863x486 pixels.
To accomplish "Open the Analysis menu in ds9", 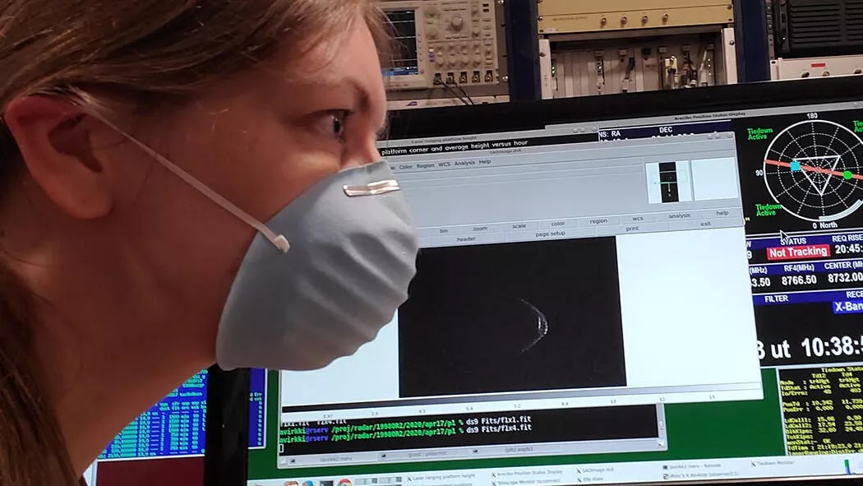I will tap(464, 164).
